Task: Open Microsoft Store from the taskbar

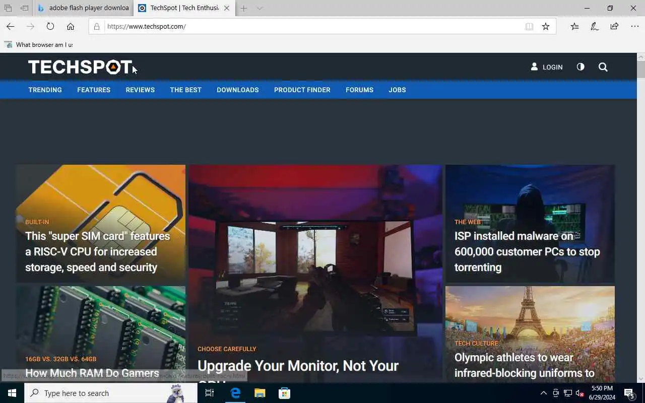Action: [x=284, y=393]
